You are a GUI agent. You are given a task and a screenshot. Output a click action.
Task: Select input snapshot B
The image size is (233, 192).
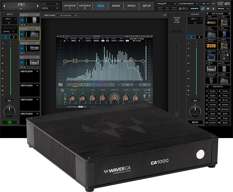coord(14,37)
